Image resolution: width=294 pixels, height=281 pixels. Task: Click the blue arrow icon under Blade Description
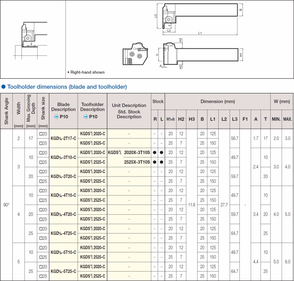pos(56,117)
